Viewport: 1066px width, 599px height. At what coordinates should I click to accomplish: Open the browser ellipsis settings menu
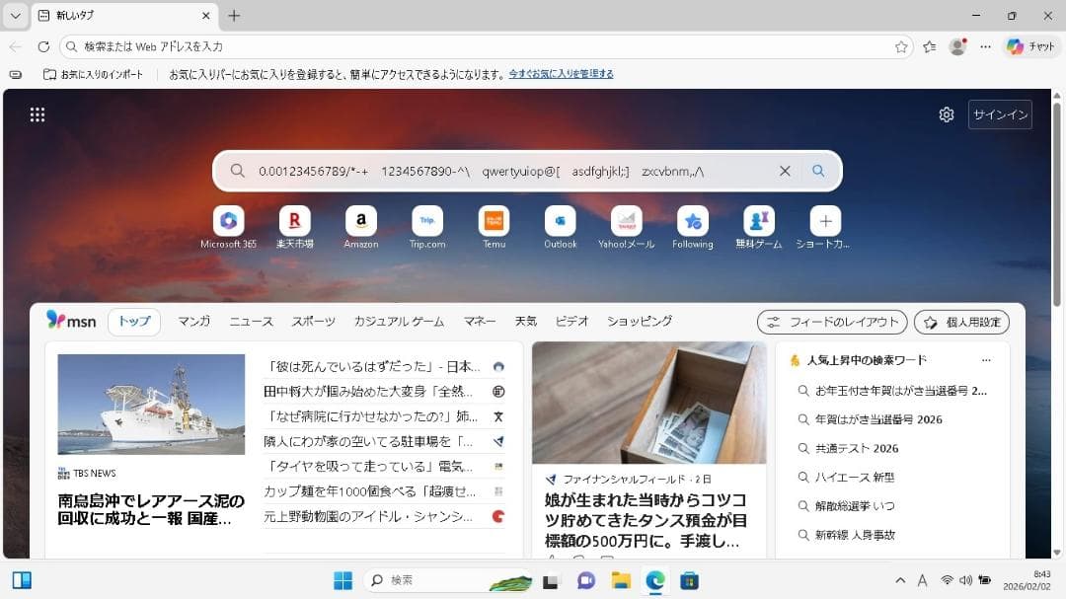(985, 46)
